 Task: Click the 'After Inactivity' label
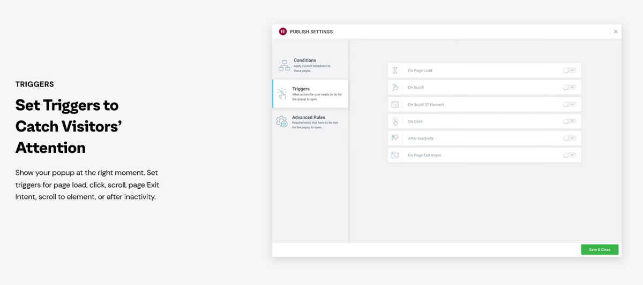coord(421,138)
